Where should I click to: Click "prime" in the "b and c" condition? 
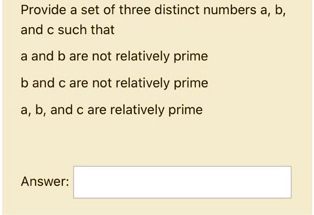coord(191,83)
